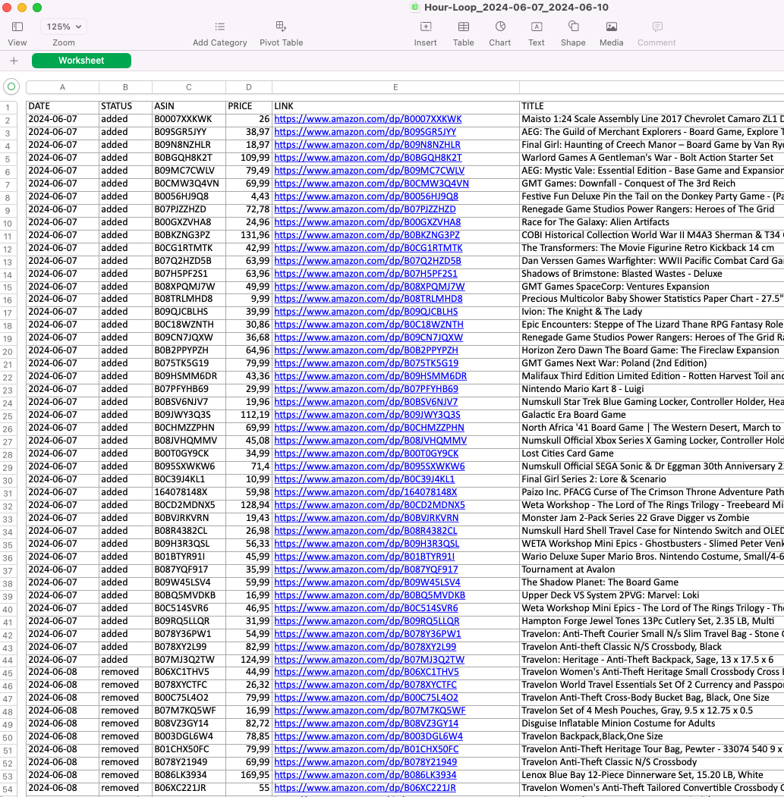This screenshot has width=784, height=797.
Task: Open the Chart insertion tool
Action: (499, 26)
